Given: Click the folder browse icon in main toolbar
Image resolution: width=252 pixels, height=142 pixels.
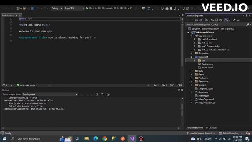Looking at the screenshot, I should [143, 8].
